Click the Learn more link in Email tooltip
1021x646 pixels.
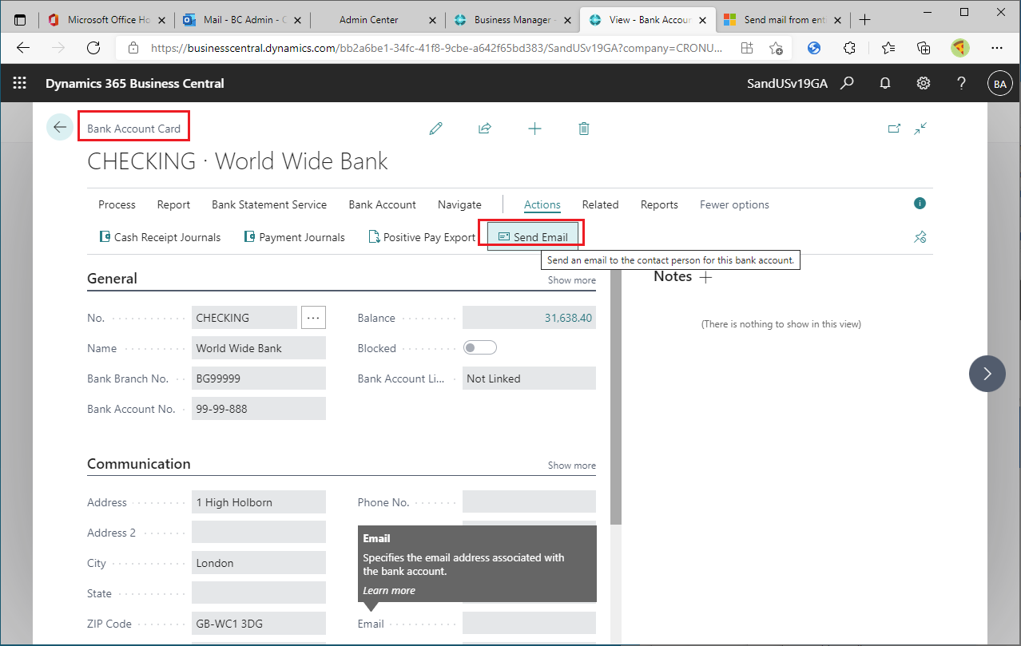click(x=389, y=590)
